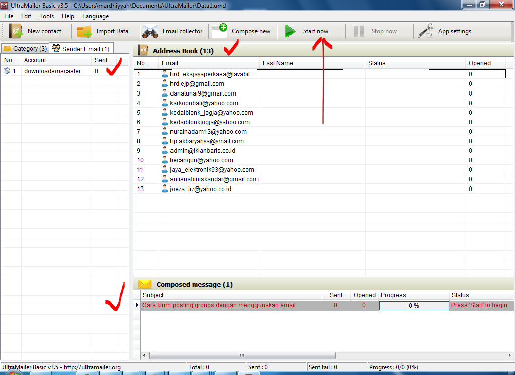Click the Progress column header
The image size is (515, 375).
point(413,295)
